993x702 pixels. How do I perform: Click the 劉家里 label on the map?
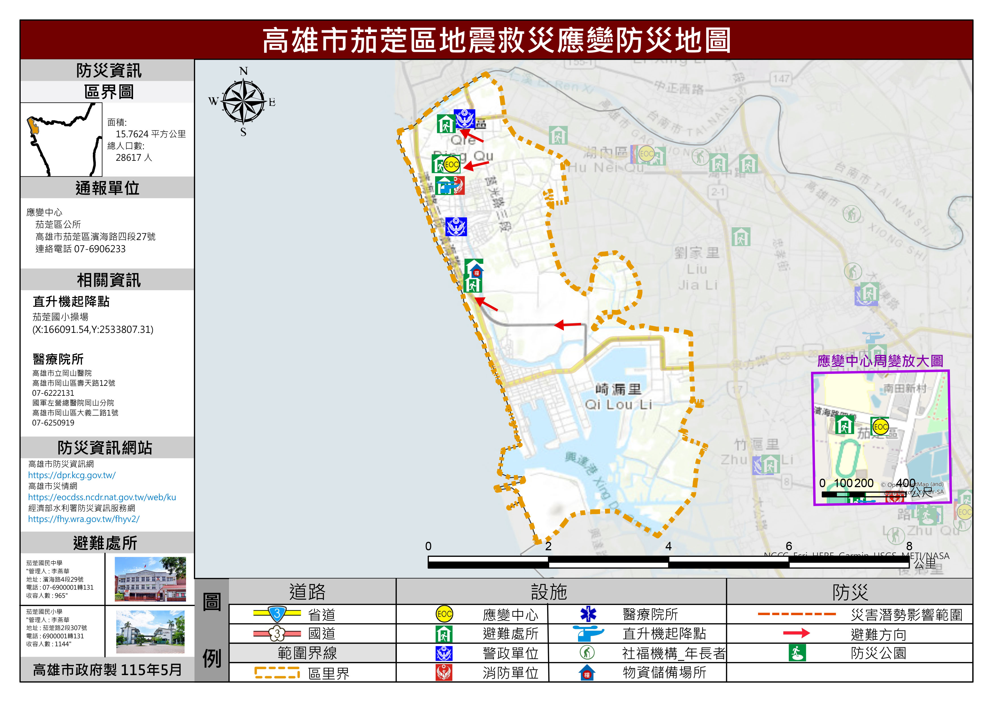[697, 252]
